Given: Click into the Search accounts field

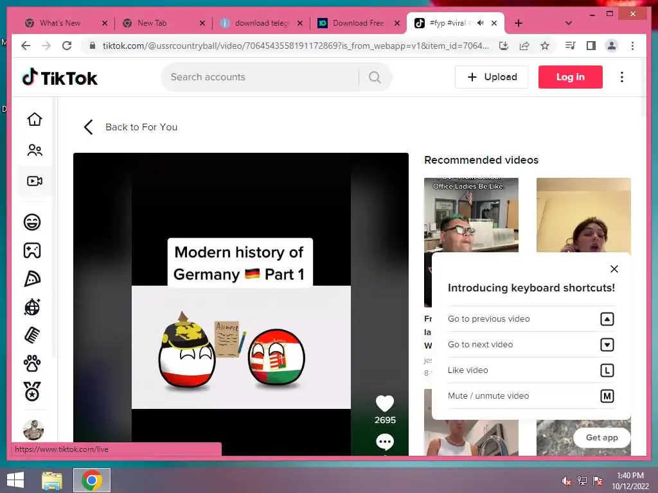Looking at the screenshot, I should point(260,77).
